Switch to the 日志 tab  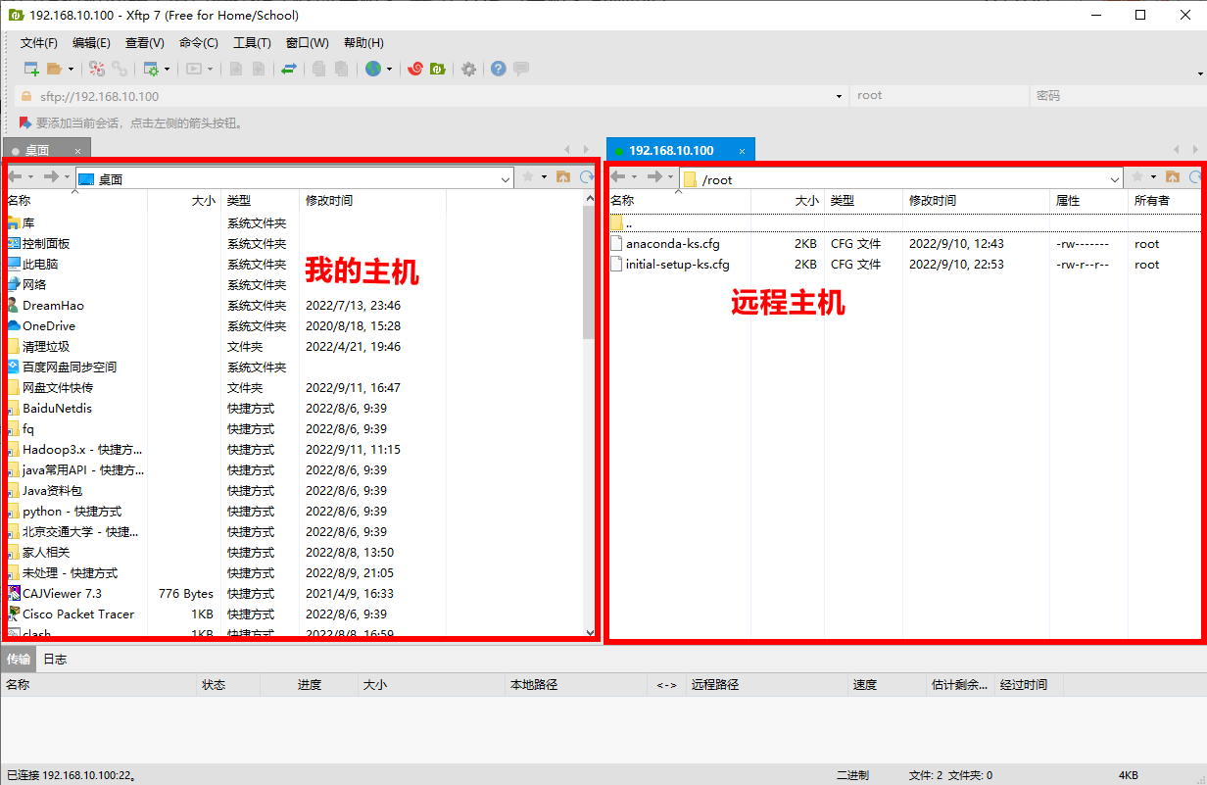click(x=54, y=659)
